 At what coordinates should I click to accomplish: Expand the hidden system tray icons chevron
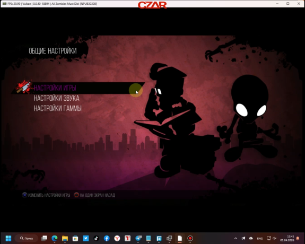click(236, 238)
